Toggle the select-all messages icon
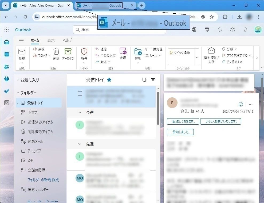264x203 pixels. [144, 80]
